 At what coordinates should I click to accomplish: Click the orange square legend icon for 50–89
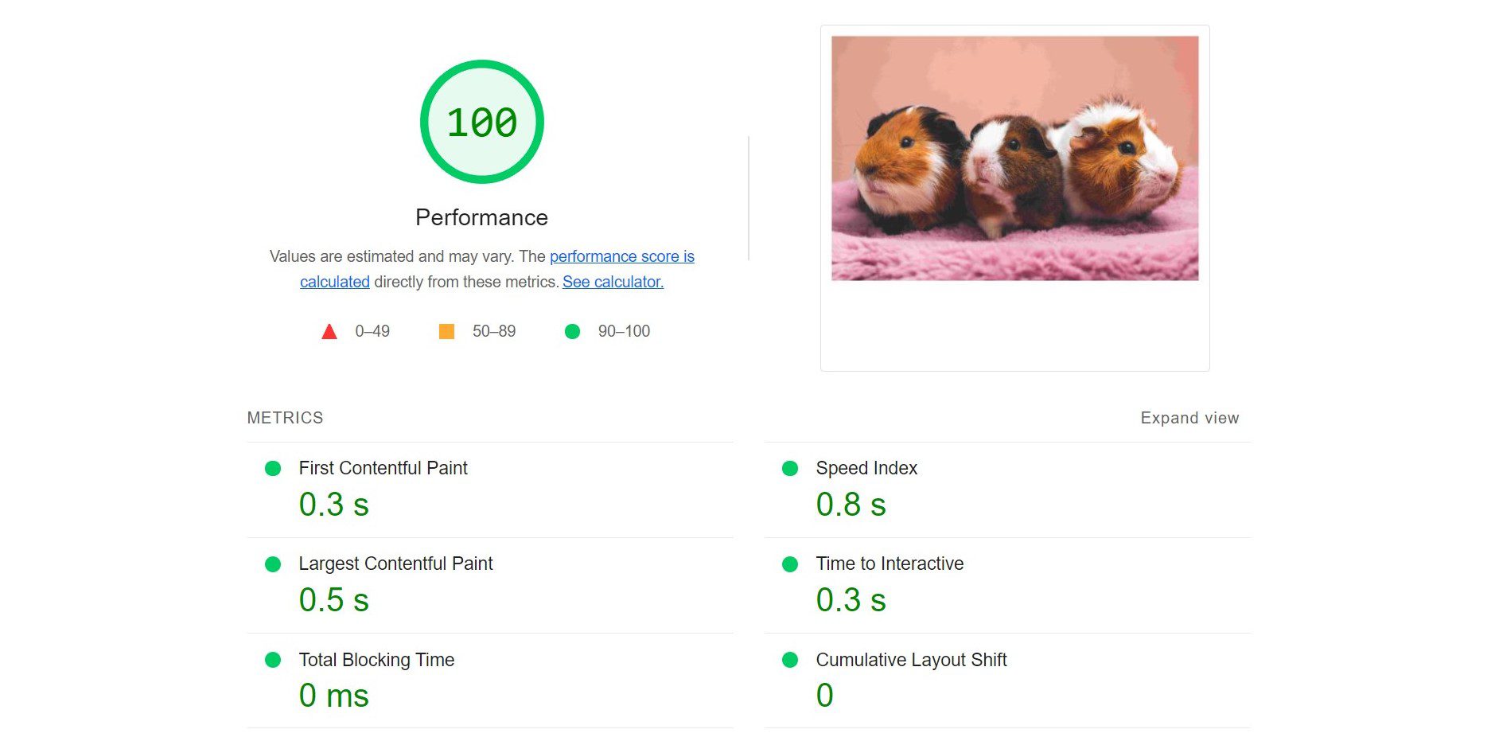[x=448, y=331]
